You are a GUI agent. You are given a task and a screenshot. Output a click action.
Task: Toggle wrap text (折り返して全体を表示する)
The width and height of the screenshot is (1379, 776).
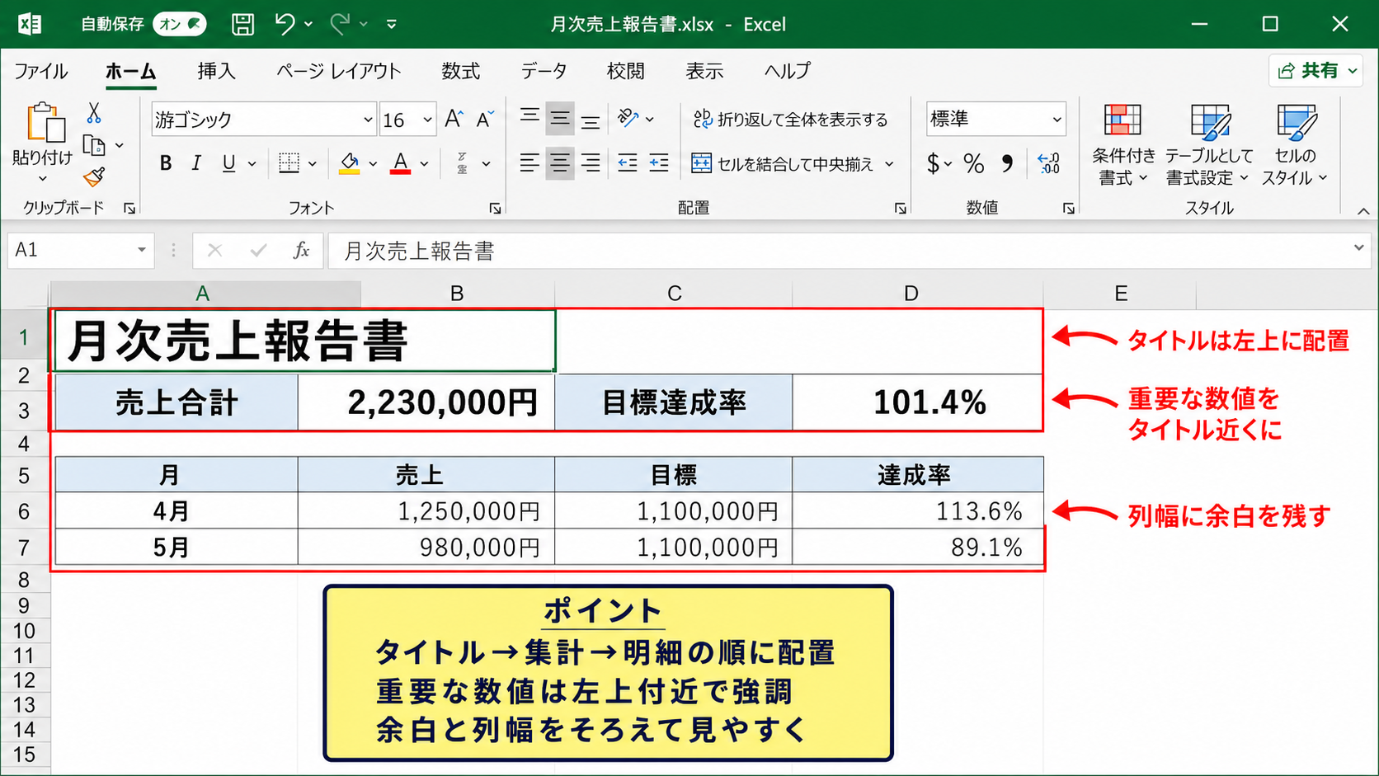coord(791,120)
